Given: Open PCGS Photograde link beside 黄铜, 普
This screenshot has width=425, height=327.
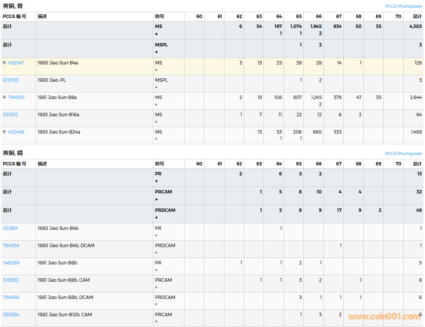Looking at the screenshot, I should point(403,6).
